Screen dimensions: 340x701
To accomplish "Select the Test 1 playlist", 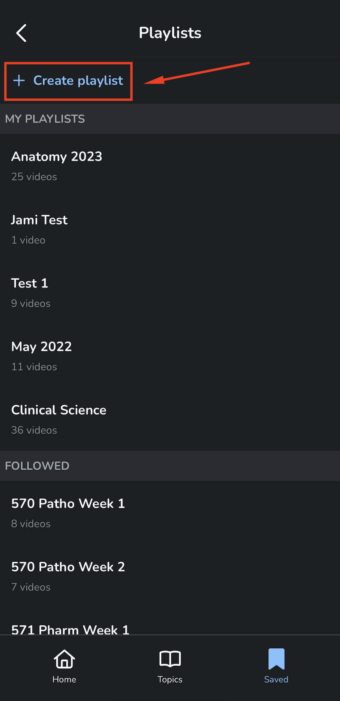I will click(x=30, y=283).
